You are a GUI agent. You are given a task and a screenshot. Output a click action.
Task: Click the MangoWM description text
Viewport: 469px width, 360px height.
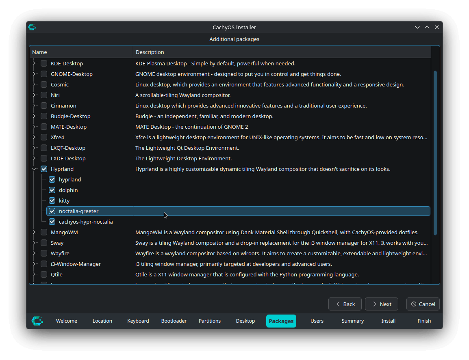[277, 232]
